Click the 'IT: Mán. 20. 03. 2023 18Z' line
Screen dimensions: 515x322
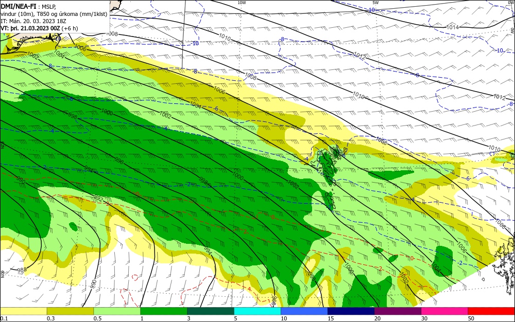point(32,21)
